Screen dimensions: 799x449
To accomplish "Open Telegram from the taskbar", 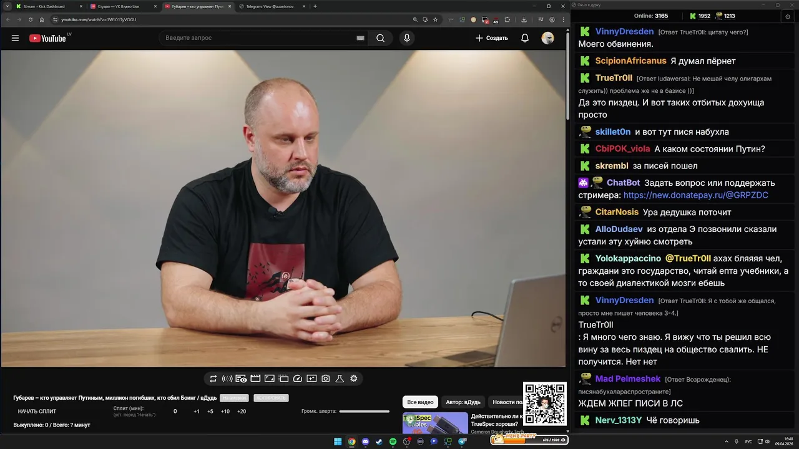I will [462, 442].
